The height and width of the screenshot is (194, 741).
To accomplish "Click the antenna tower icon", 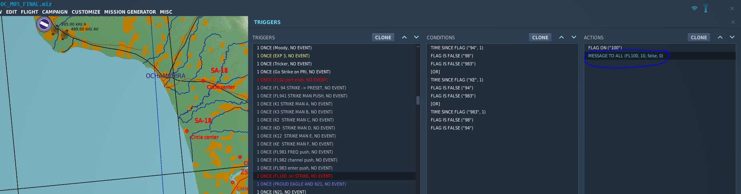I will tap(706, 8).
